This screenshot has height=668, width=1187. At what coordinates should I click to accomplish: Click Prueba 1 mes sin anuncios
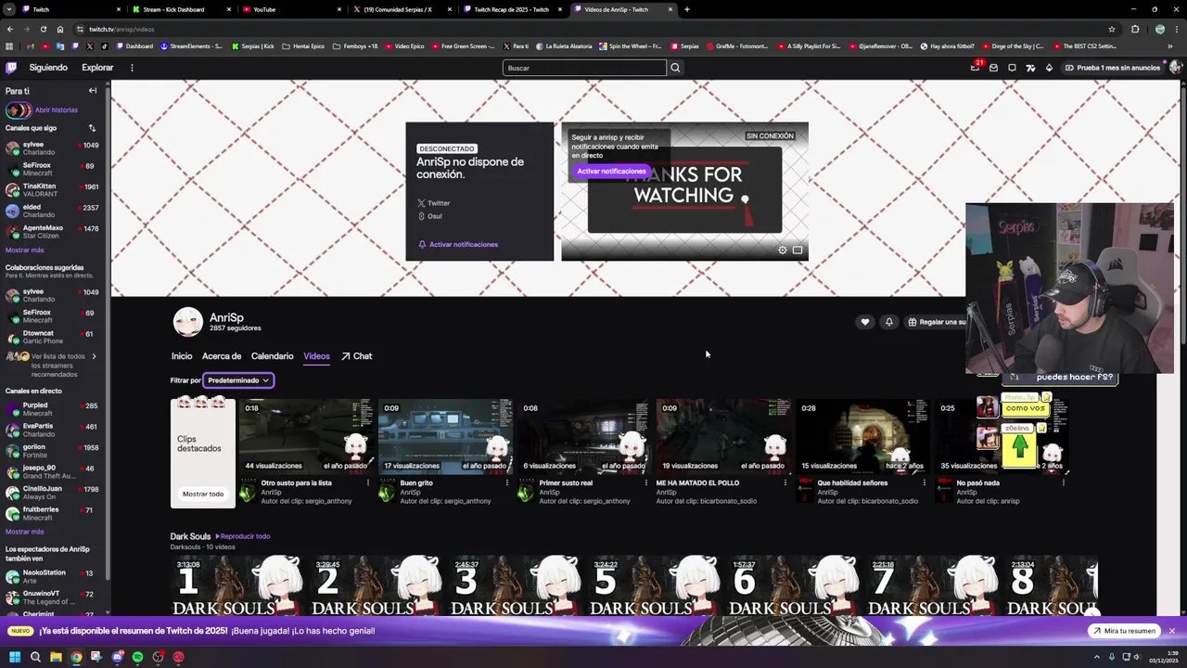click(x=1112, y=68)
